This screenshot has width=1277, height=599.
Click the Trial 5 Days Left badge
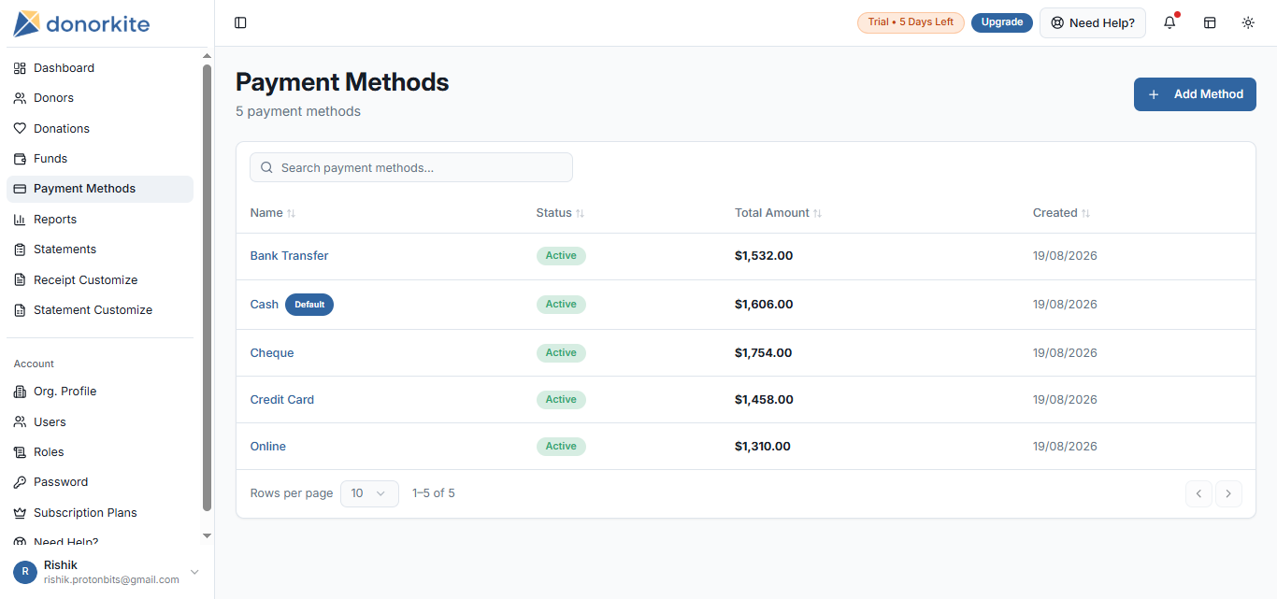(911, 22)
